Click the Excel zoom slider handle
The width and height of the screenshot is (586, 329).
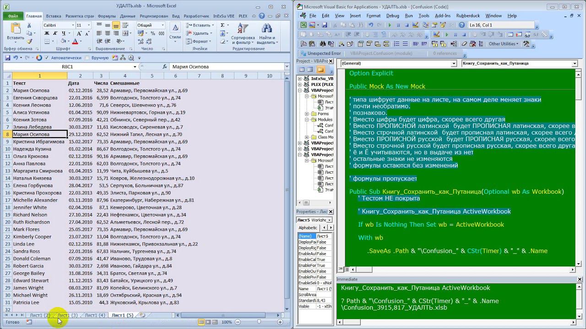[x=259, y=322]
